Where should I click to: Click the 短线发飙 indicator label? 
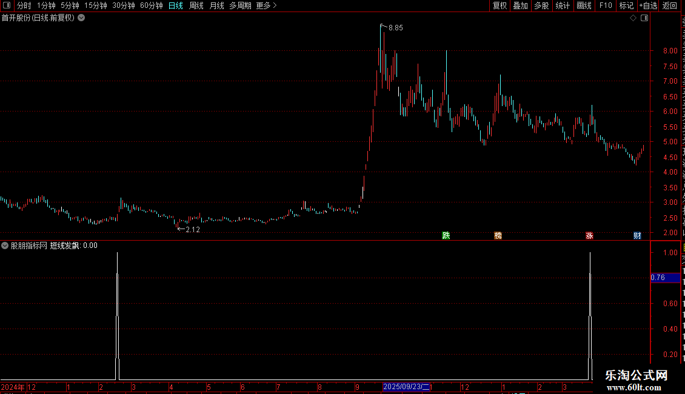pyautogui.click(x=64, y=245)
